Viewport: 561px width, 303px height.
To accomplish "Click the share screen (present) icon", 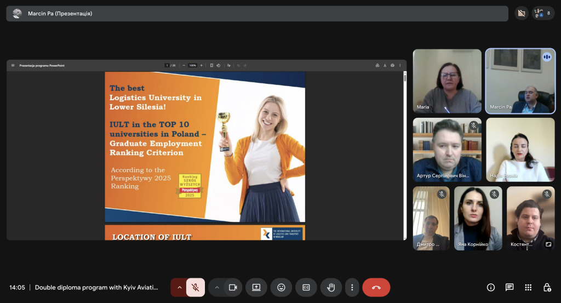I will point(256,287).
